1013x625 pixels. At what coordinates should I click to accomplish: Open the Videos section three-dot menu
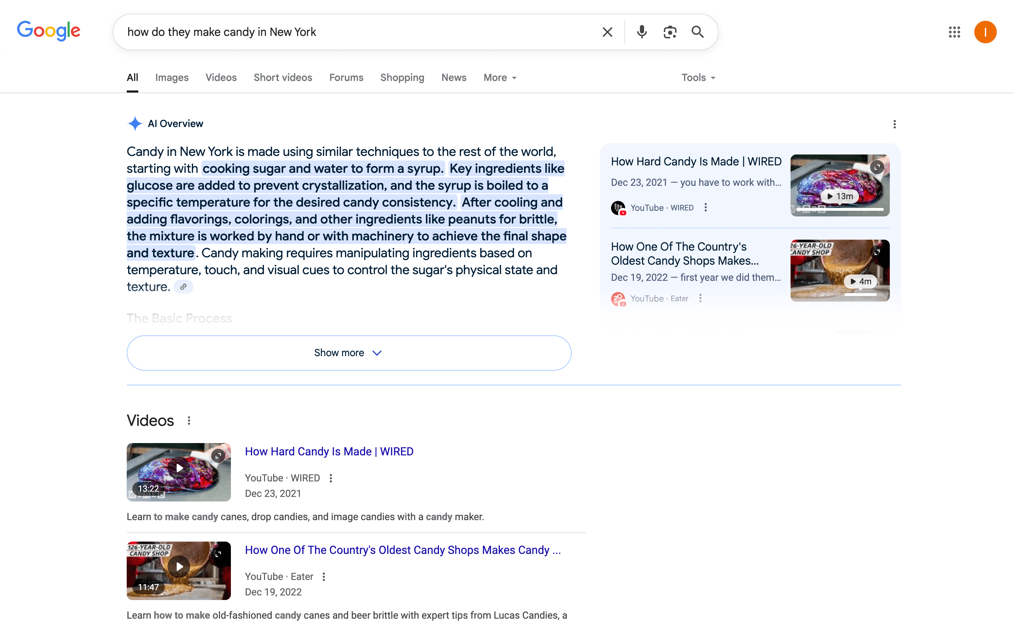click(189, 421)
